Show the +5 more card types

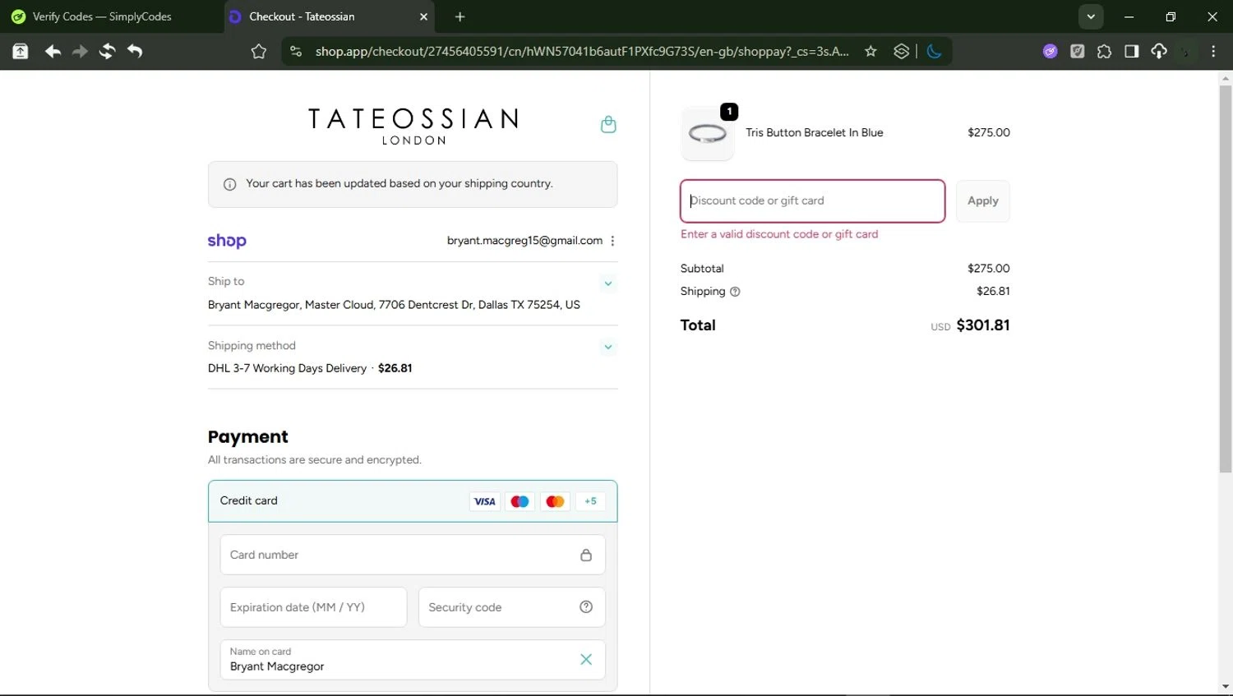click(590, 501)
